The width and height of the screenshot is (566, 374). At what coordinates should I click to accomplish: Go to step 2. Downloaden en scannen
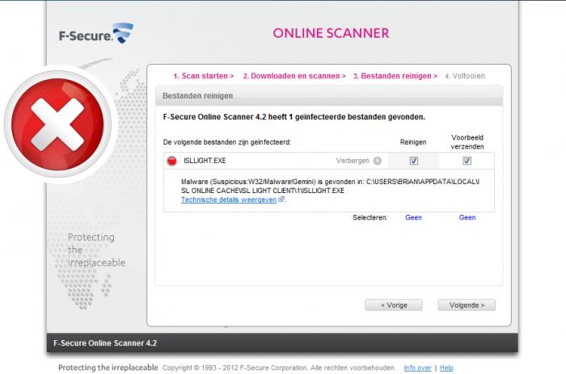coord(294,76)
